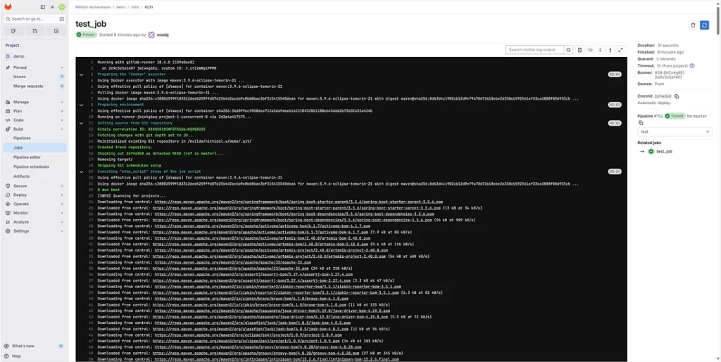
Task: Erase job log with trash icon
Action: click(x=693, y=25)
